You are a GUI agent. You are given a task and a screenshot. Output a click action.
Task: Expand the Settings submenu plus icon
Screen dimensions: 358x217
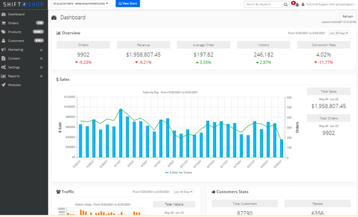point(41,67)
